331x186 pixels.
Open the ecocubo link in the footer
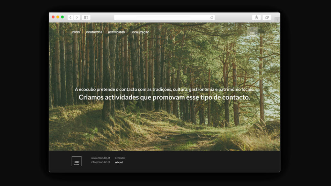pyautogui.click(x=120, y=158)
